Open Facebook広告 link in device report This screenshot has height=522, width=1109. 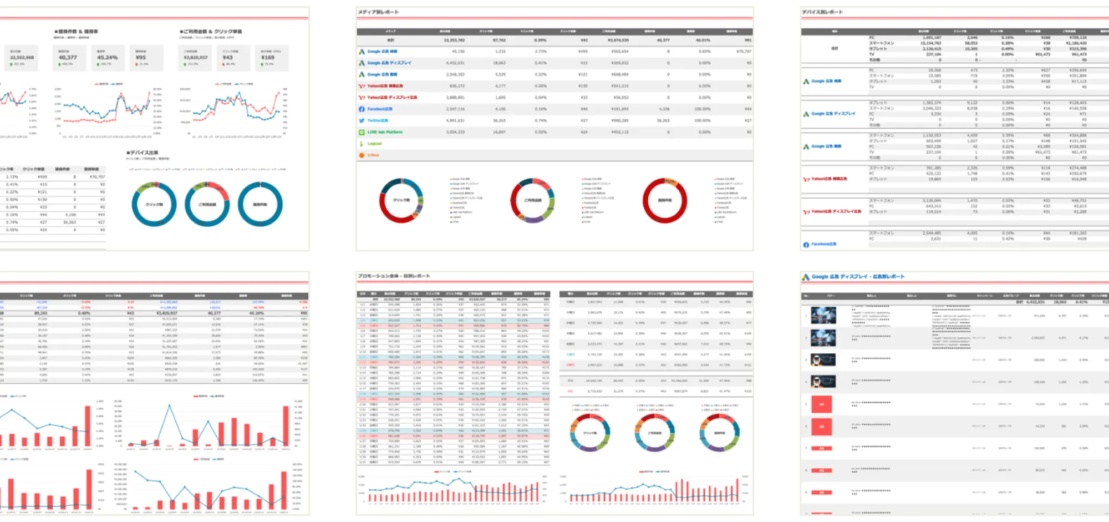click(x=824, y=244)
